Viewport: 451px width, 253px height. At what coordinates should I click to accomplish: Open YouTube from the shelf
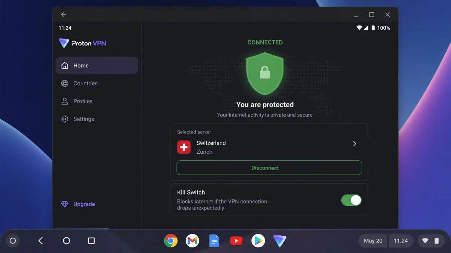click(236, 241)
